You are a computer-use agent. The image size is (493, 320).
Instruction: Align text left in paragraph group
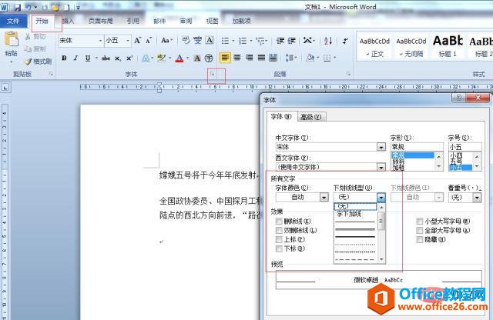pos(225,58)
